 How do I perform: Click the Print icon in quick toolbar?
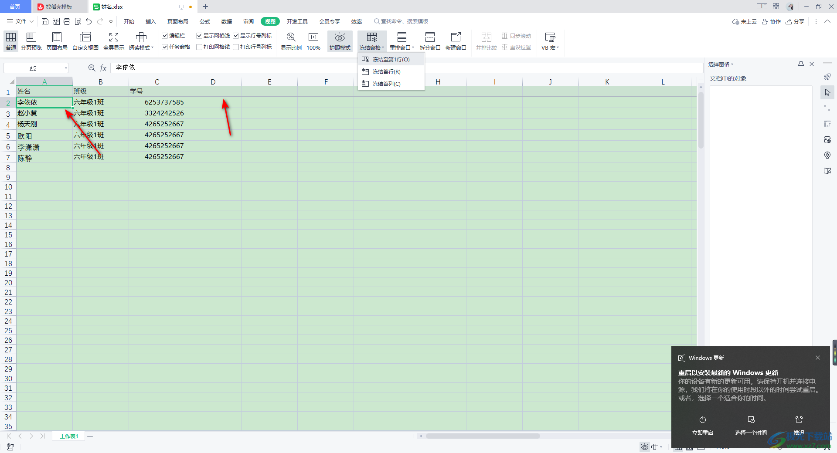(67, 21)
